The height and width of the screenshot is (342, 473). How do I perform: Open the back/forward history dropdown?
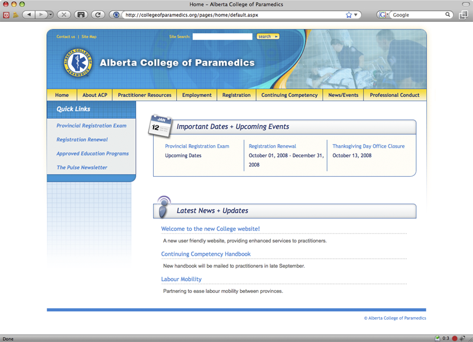coord(50,15)
